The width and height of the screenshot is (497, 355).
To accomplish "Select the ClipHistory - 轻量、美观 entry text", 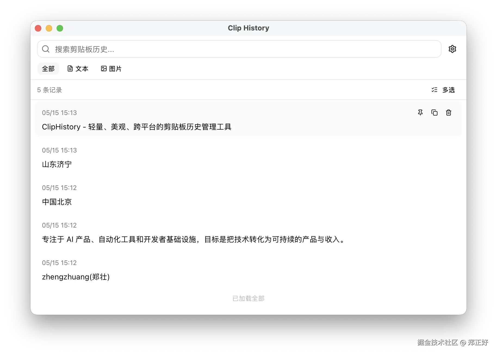I will pos(136,127).
